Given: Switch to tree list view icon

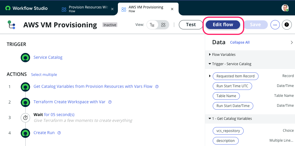Looking at the screenshot, I should 152,25.
